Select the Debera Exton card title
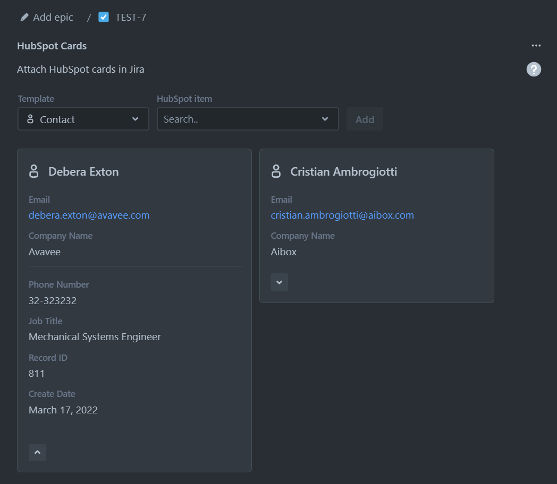Screen dimensions: 557x484 (83, 171)
